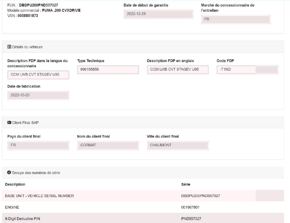Focus the Nom du client final field
This screenshot has width=290, height=223.
click(x=108, y=145)
